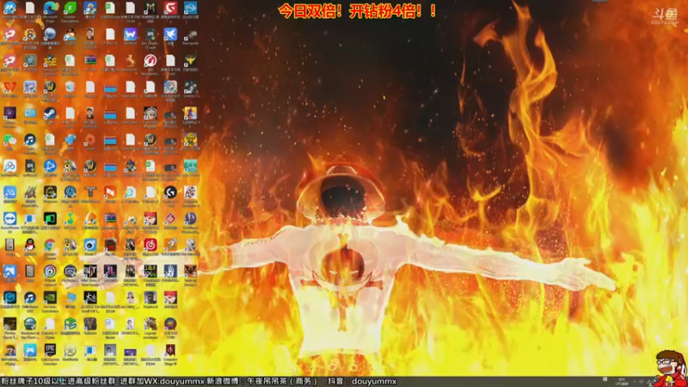Select the Ubisoft Connect swirl icon
688x387 pixels.
point(50,271)
